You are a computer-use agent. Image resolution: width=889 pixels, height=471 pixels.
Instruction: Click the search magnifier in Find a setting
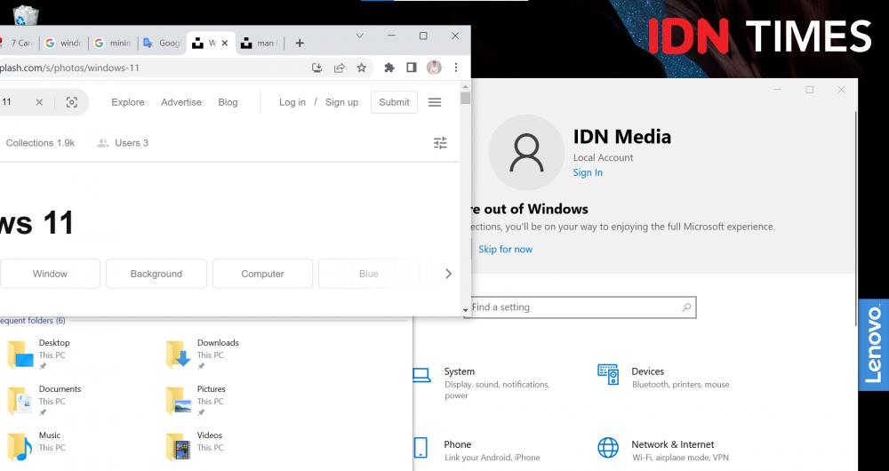[x=686, y=307]
